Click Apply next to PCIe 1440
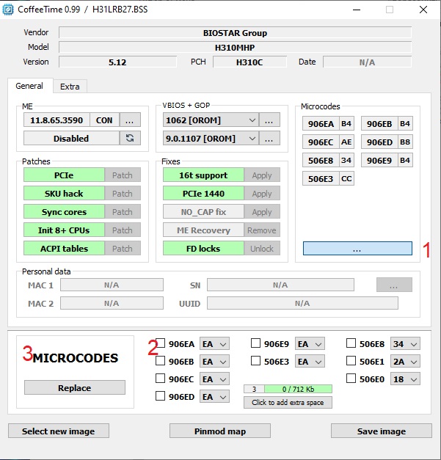 262,194
